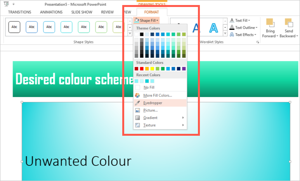The image size is (300, 181).
Task: Open the Animations ribbon tab
Action: coord(51,12)
